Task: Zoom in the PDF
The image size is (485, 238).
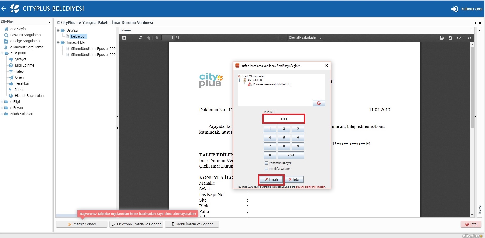Action: click(283, 38)
